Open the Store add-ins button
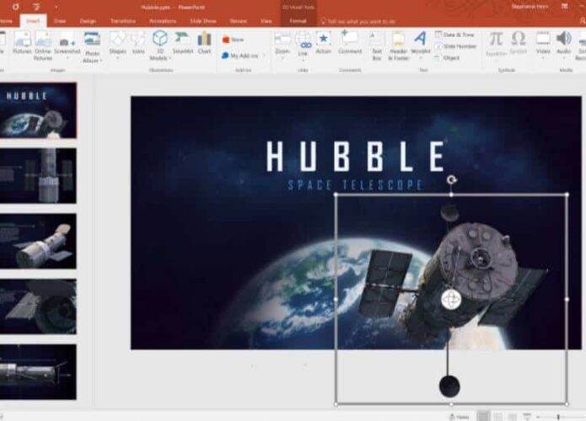Viewport: 586px width, 421px height. [233, 40]
